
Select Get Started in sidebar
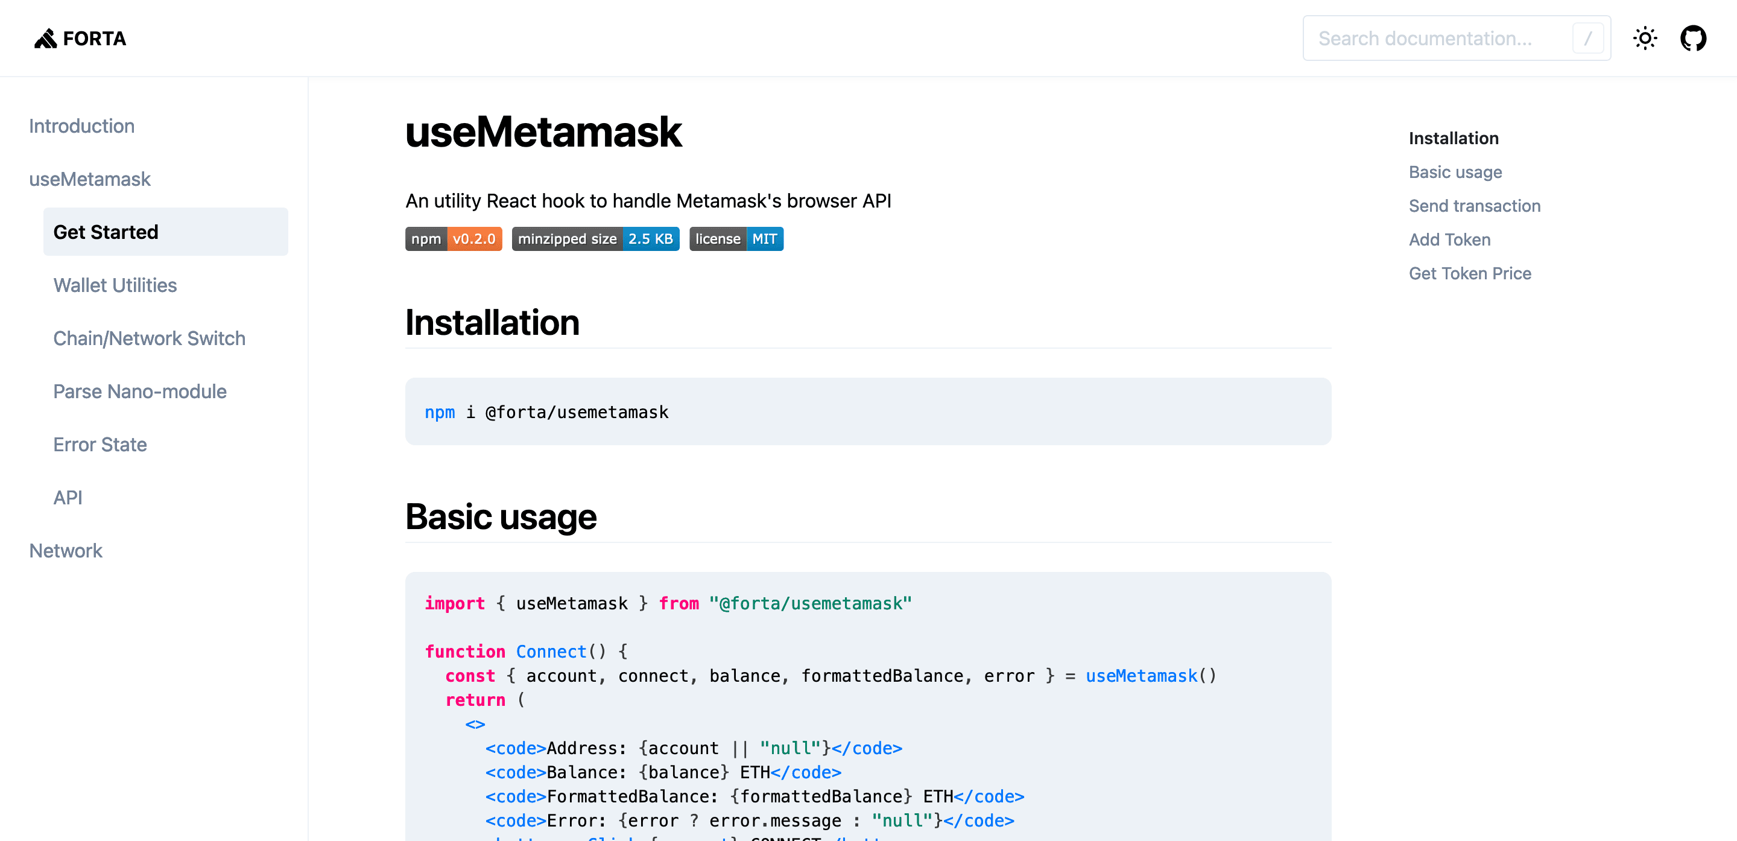pyautogui.click(x=106, y=232)
